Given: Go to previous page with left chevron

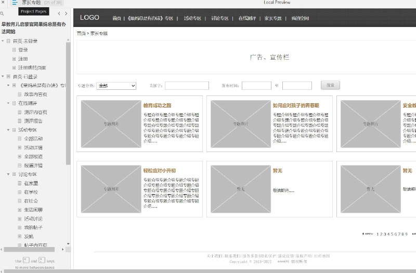Looking at the screenshot, I should click(59, 13).
